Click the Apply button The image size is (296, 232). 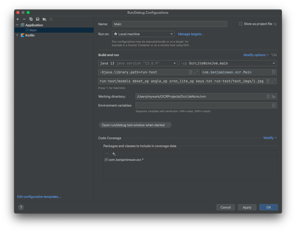[x=247, y=207]
